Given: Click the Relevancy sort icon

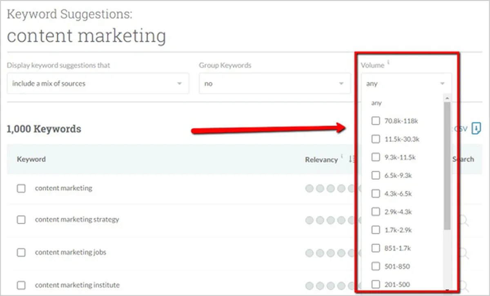Looking at the screenshot, I should (351, 160).
